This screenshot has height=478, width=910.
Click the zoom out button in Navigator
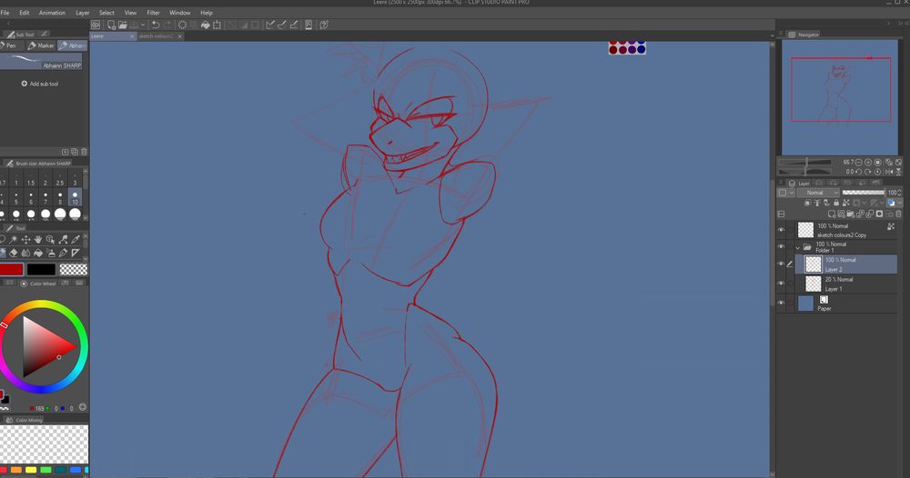pyautogui.click(x=858, y=162)
